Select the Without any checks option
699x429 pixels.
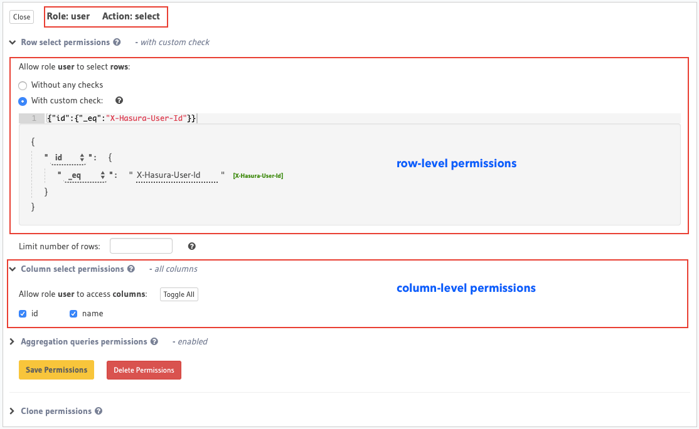(x=23, y=85)
